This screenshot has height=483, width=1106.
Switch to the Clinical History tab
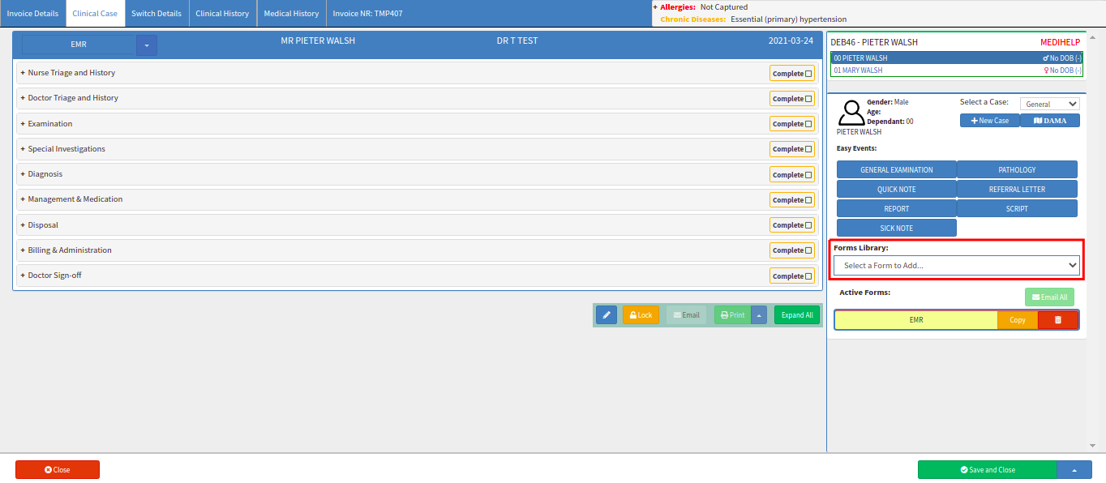222,14
